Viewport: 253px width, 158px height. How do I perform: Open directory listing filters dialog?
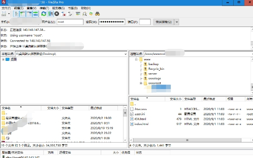(78, 14)
